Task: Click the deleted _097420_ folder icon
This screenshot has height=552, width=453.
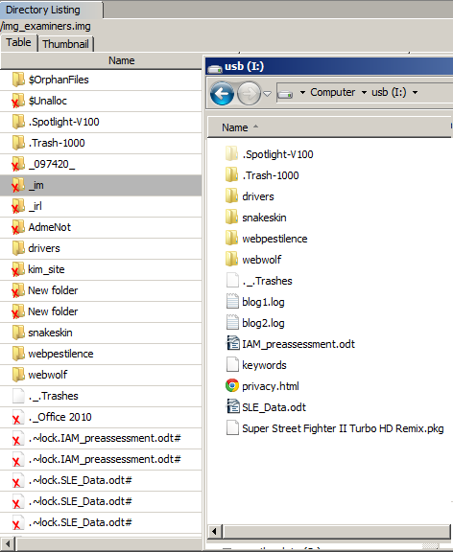Action: tap(18, 164)
